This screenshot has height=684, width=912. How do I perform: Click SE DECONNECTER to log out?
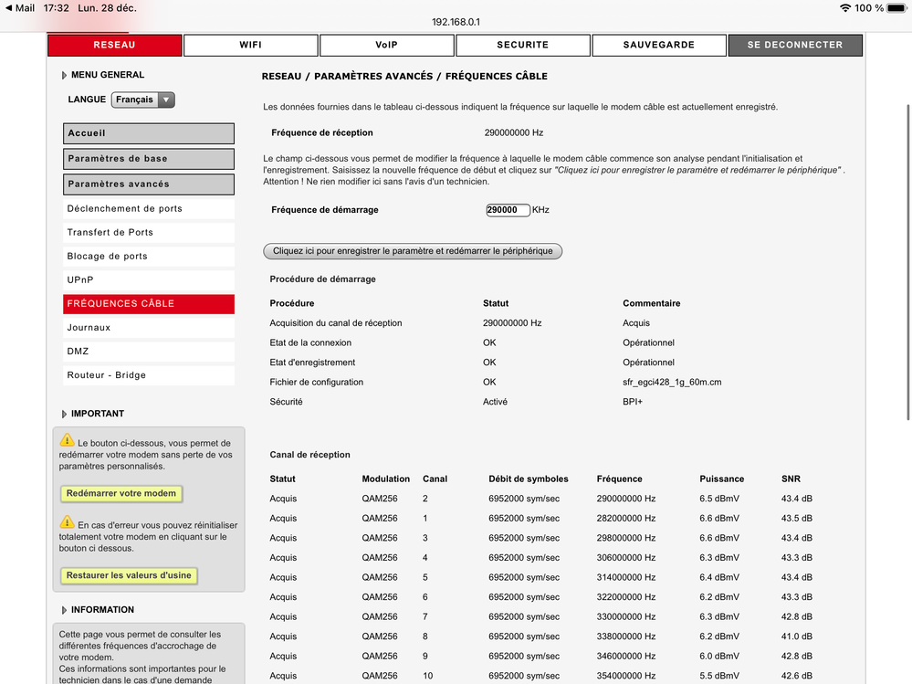(x=794, y=45)
